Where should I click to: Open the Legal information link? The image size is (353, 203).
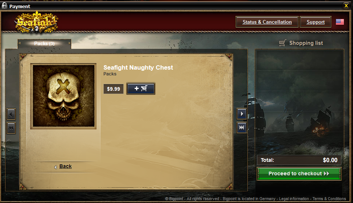point(294,199)
